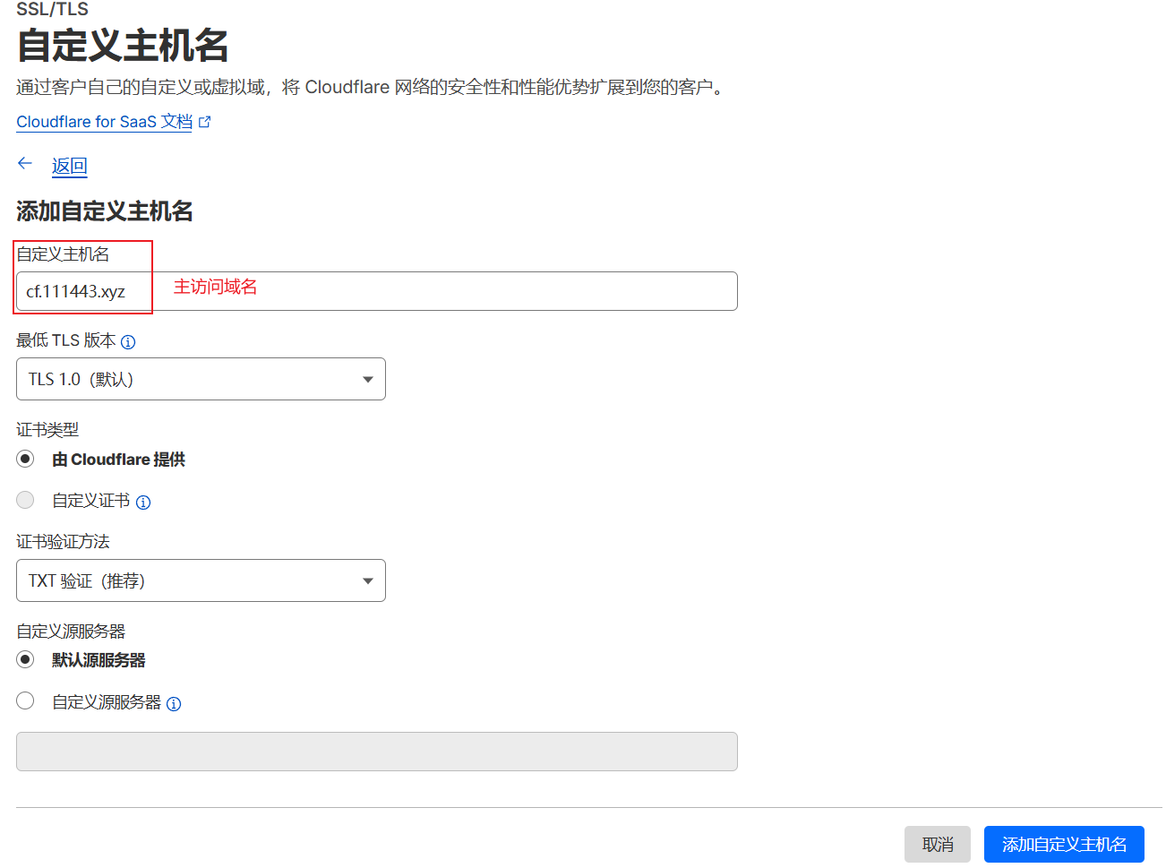The image size is (1166, 868).
Task: Select 由 Cloudflare 提供 certificate type
Action: click(x=25, y=459)
